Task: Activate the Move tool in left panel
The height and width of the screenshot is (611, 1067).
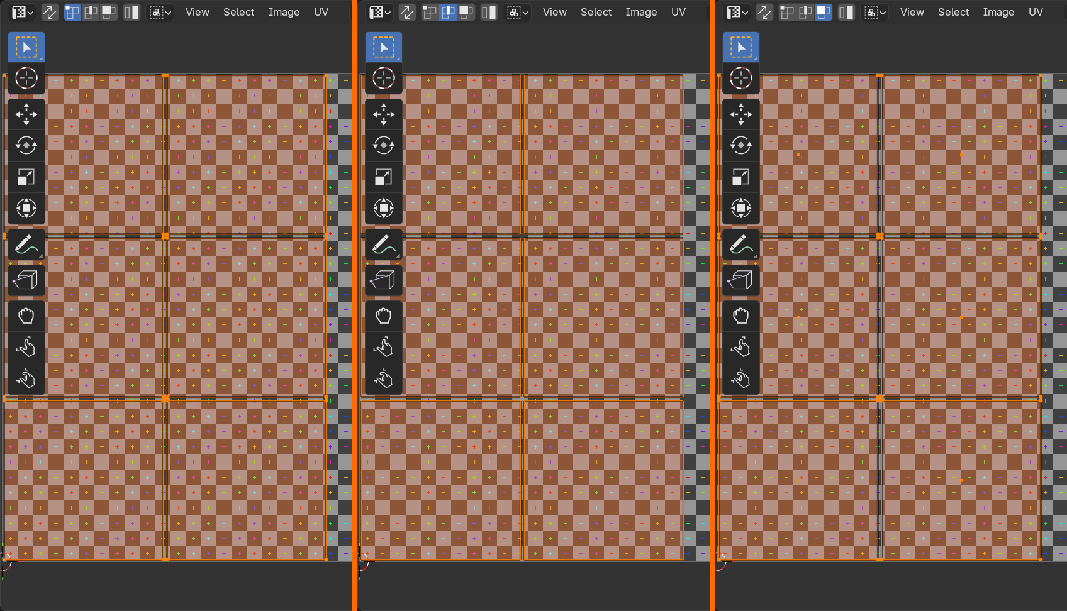Action: tap(26, 114)
